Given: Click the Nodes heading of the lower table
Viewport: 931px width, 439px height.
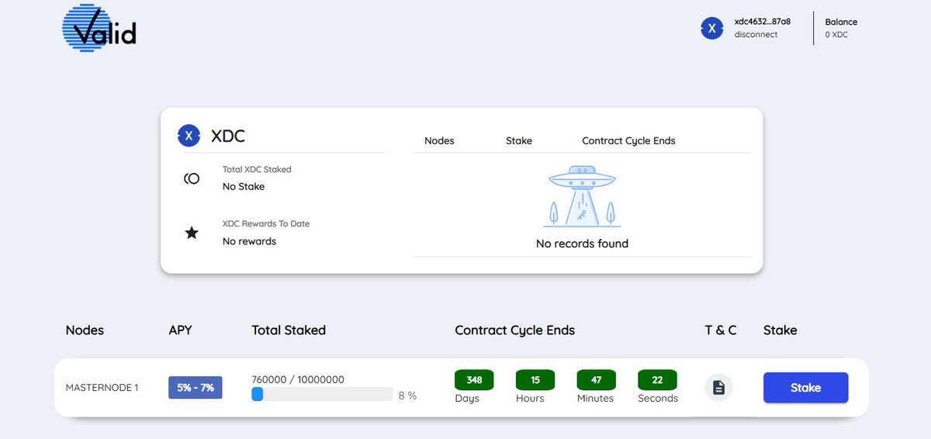Looking at the screenshot, I should (85, 330).
